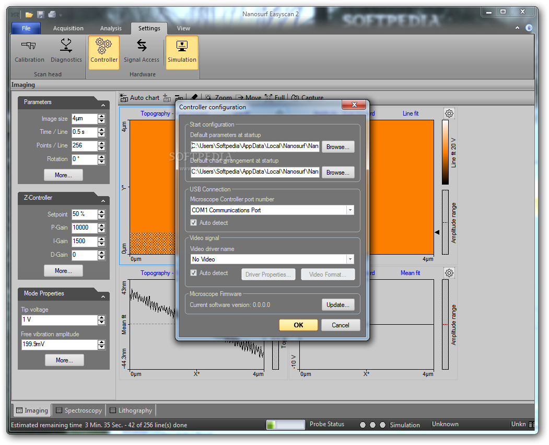Image resolution: width=549 pixels, height=445 pixels.
Task: Click the icon at status bar end
Action: (531, 425)
